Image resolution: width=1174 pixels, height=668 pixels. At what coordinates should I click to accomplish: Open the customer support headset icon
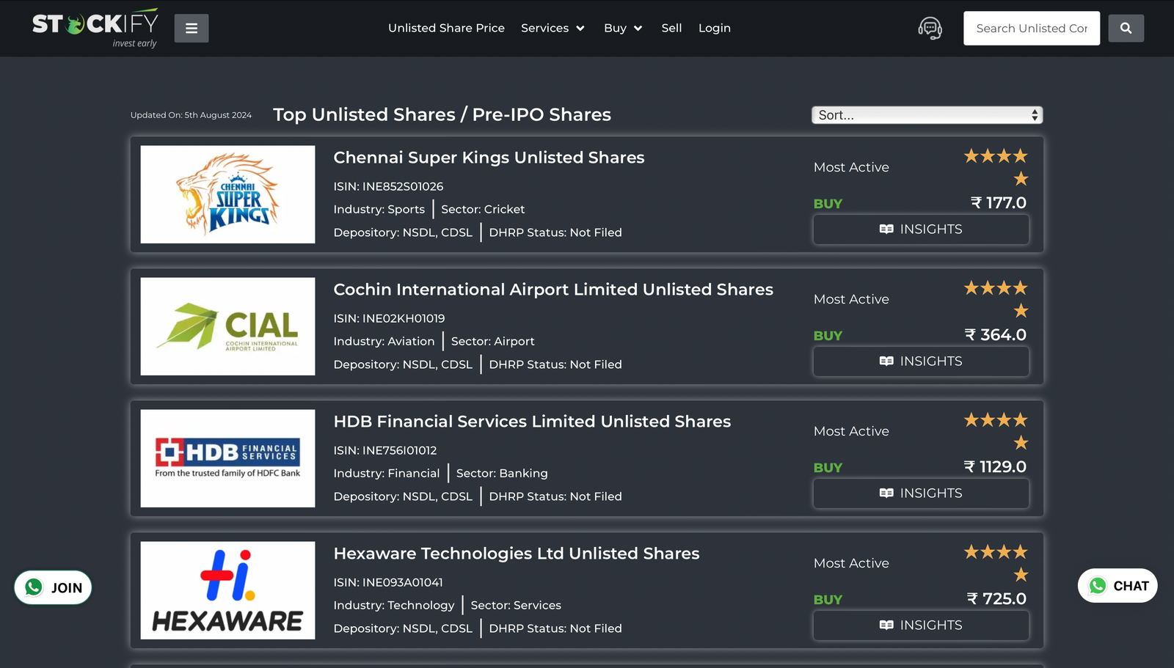point(930,29)
